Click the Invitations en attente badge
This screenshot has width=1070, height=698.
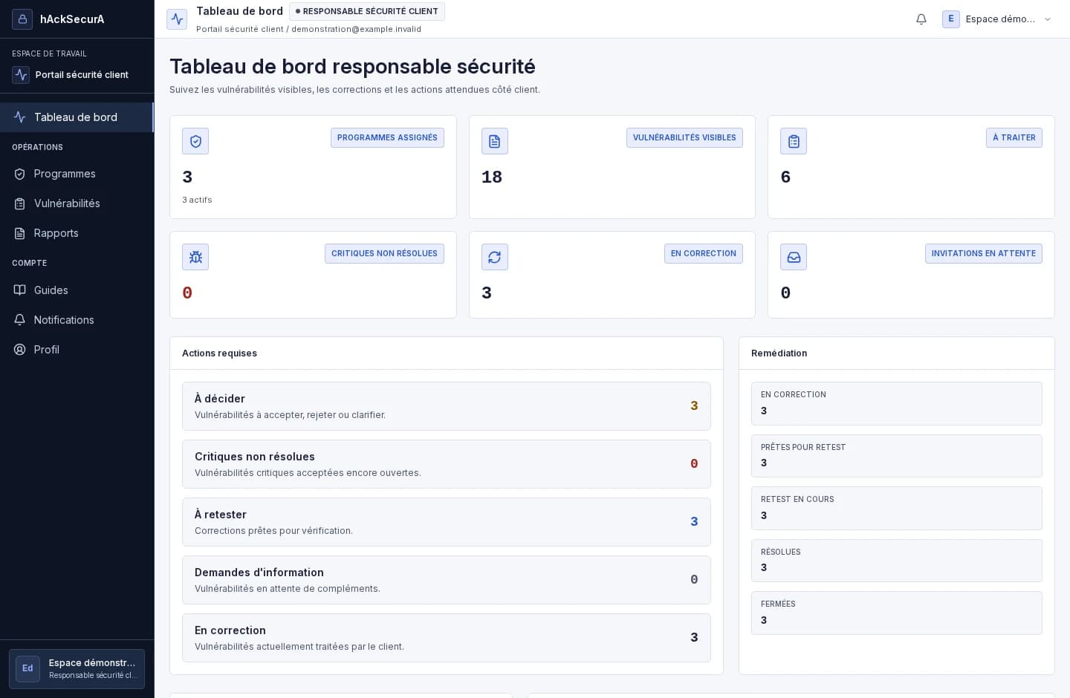tap(984, 253)
